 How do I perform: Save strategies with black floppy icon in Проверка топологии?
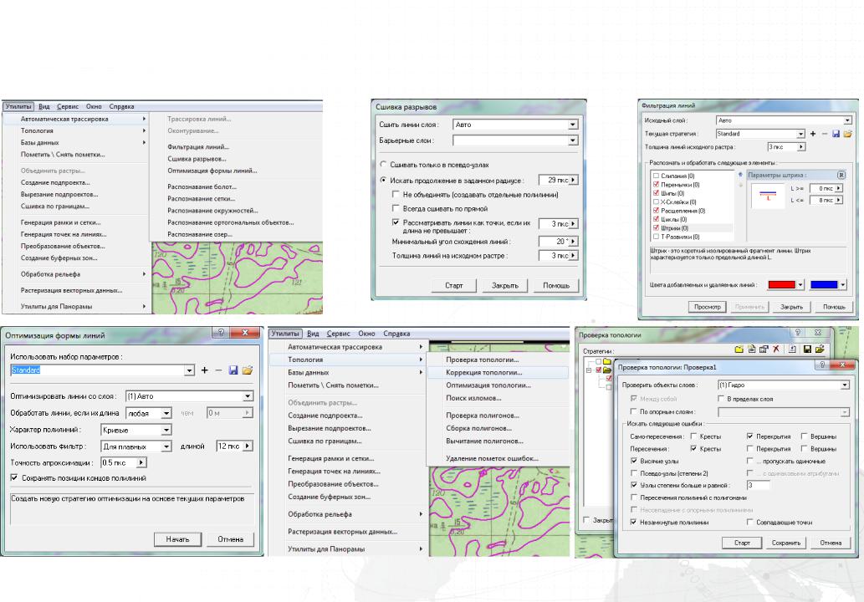coord(807,349)
